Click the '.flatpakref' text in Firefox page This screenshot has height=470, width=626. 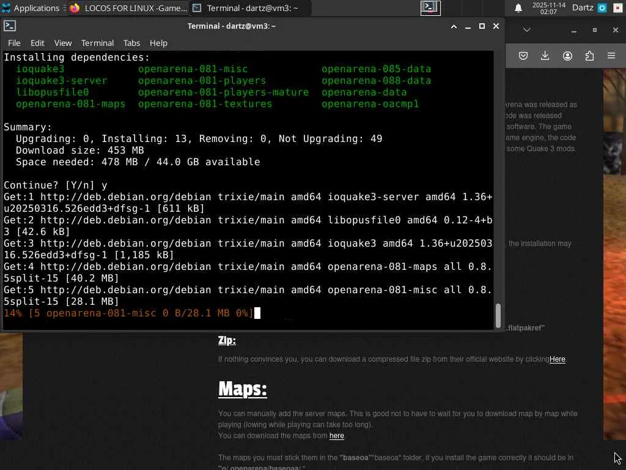click(525, 328)
